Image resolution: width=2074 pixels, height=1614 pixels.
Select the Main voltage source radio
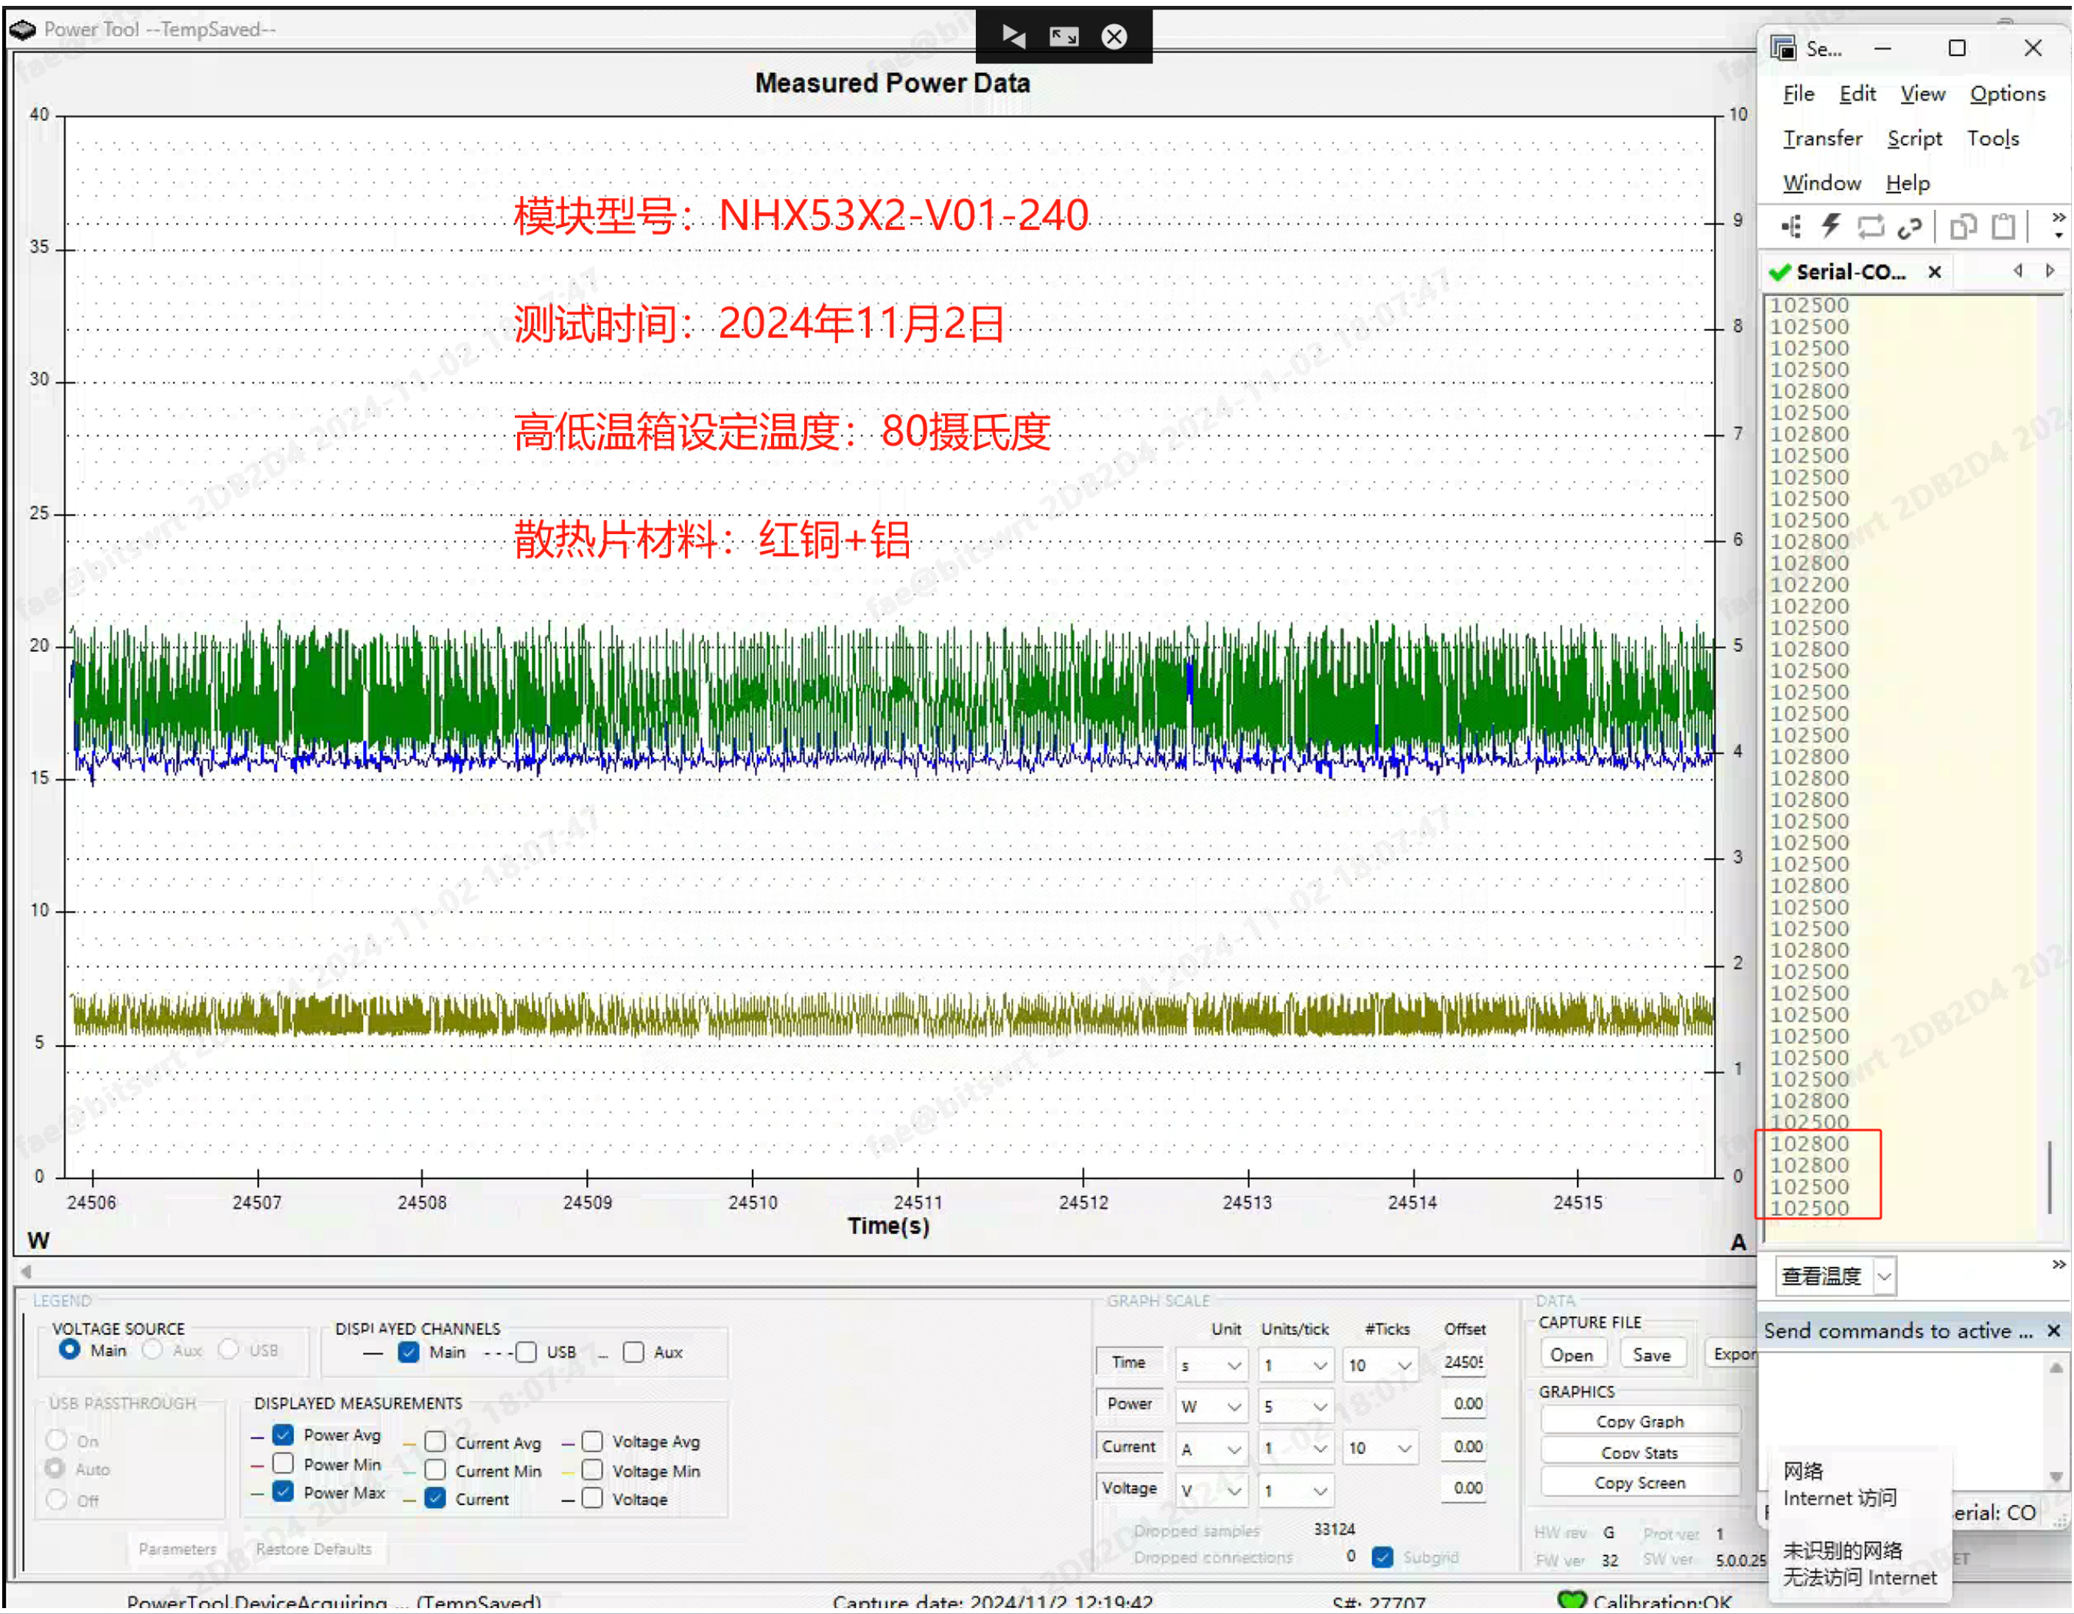[x=69, y=1350]
